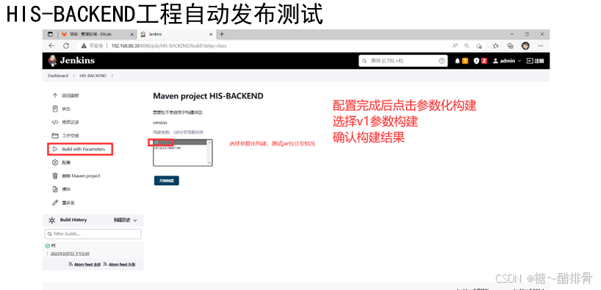The width and height of the screenshot is (601, 290).
Task: Open the security shield warnings icon
Action: click(x=476, y=61)
